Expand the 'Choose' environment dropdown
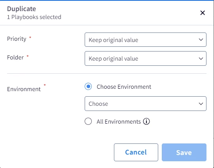The height and width of the screenshot is (168, 214). click(146, 104)
